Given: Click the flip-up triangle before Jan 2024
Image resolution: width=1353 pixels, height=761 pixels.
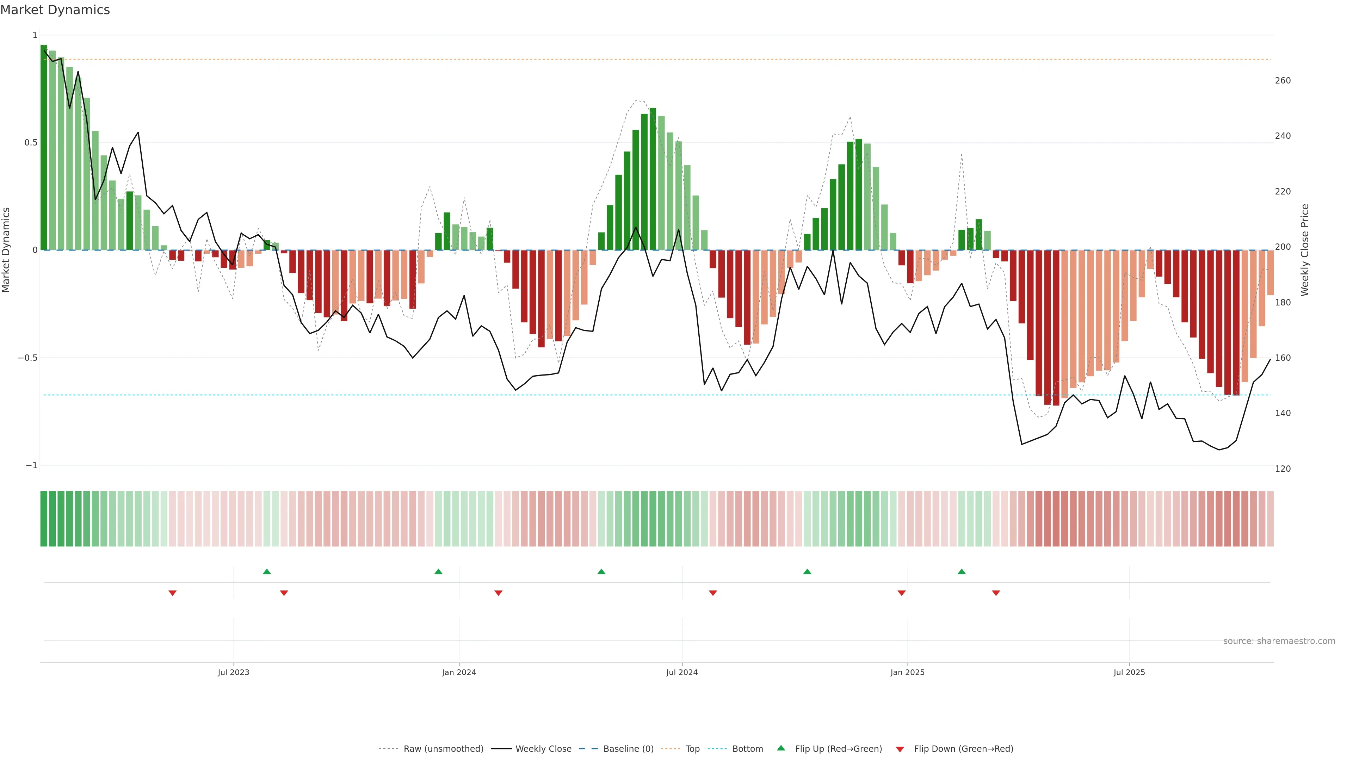Looking at the screenshot, I should click(439, 571).
